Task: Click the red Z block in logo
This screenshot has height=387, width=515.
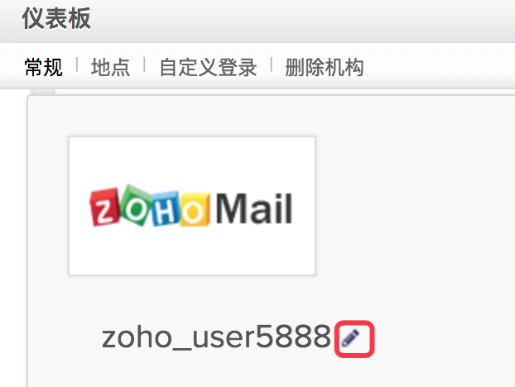Action: [x=104, y=208]
